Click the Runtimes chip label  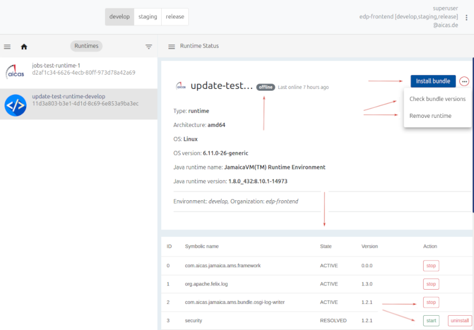tap(87, 46)
